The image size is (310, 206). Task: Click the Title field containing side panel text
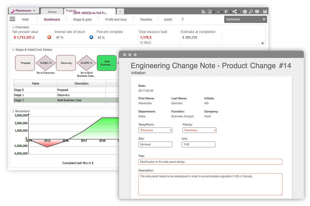(210, 161)
